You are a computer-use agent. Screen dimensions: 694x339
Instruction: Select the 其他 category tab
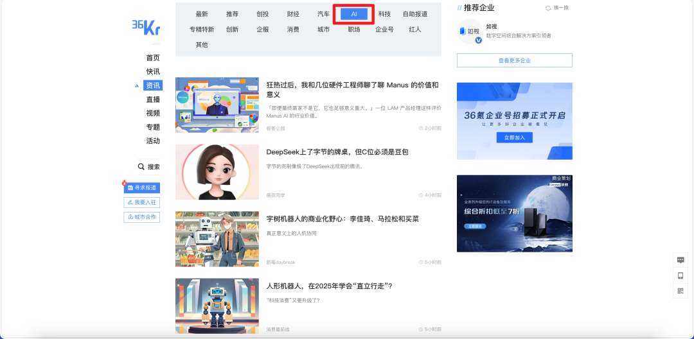202,45
